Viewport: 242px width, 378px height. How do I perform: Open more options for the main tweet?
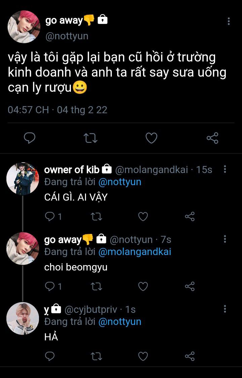(x=229, y=22)
